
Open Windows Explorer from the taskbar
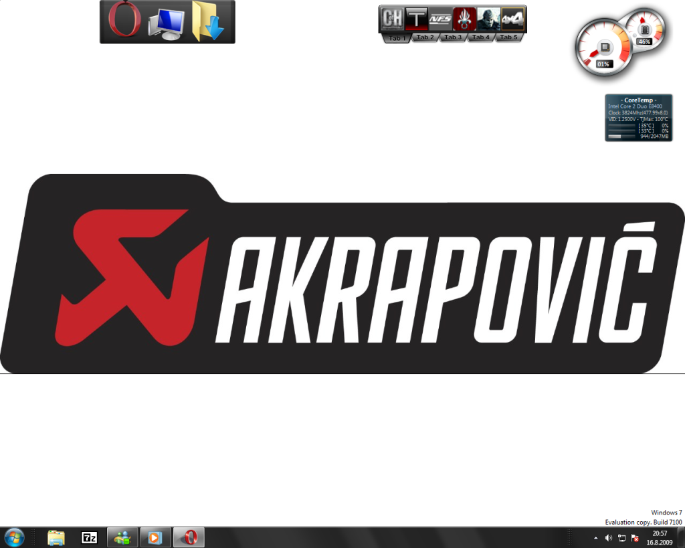[x=56, y=537]
